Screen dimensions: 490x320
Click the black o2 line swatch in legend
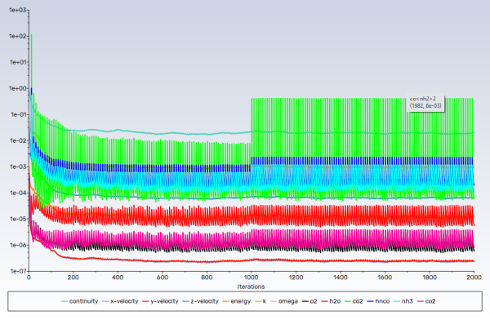(305, 301)
